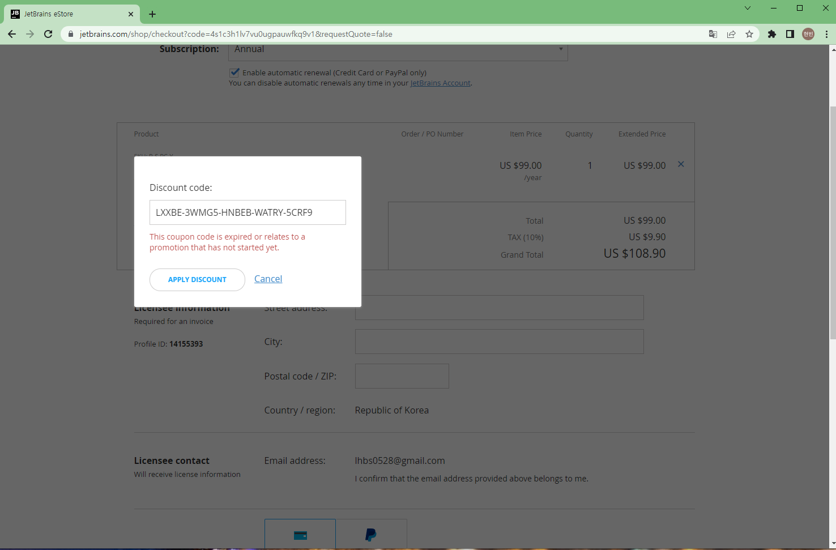836x550 pixels.
Task: Close the JetBrains eStore tab
Action: coord(131,14)
